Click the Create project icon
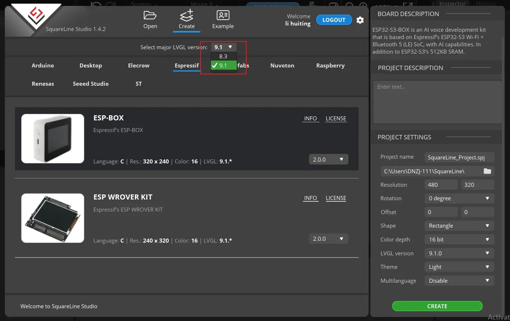Viewport: 510px width, 321px height. pyautogui.click(x=186, y=16)
